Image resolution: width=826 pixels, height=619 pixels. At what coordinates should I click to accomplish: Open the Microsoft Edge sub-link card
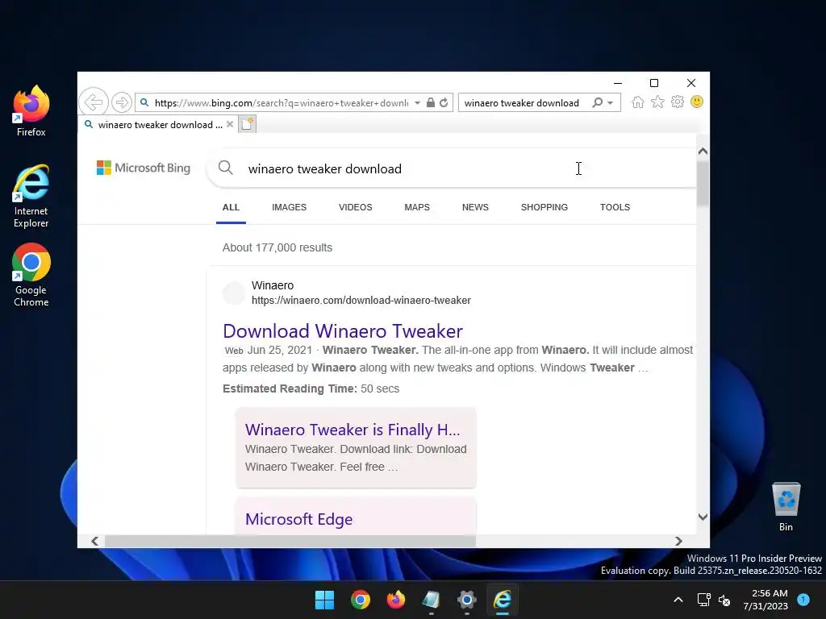[356, 518]
